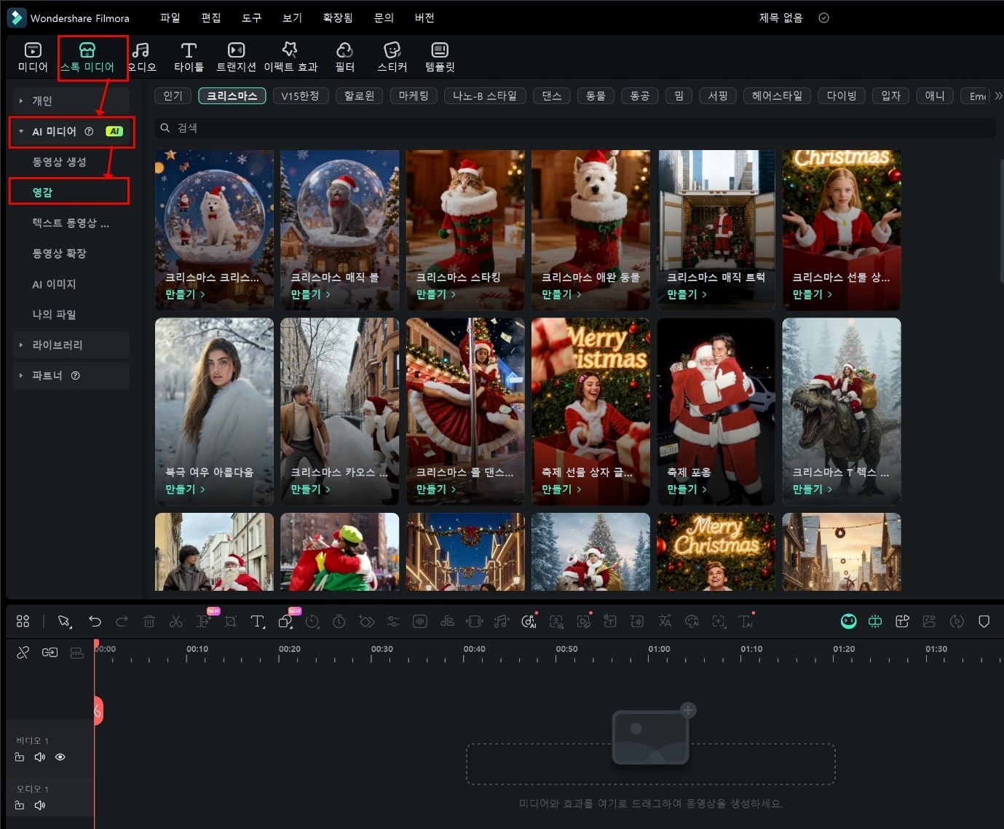Expand the 개인 section in sidebar

pyautogui.click(x=41, y=101)
